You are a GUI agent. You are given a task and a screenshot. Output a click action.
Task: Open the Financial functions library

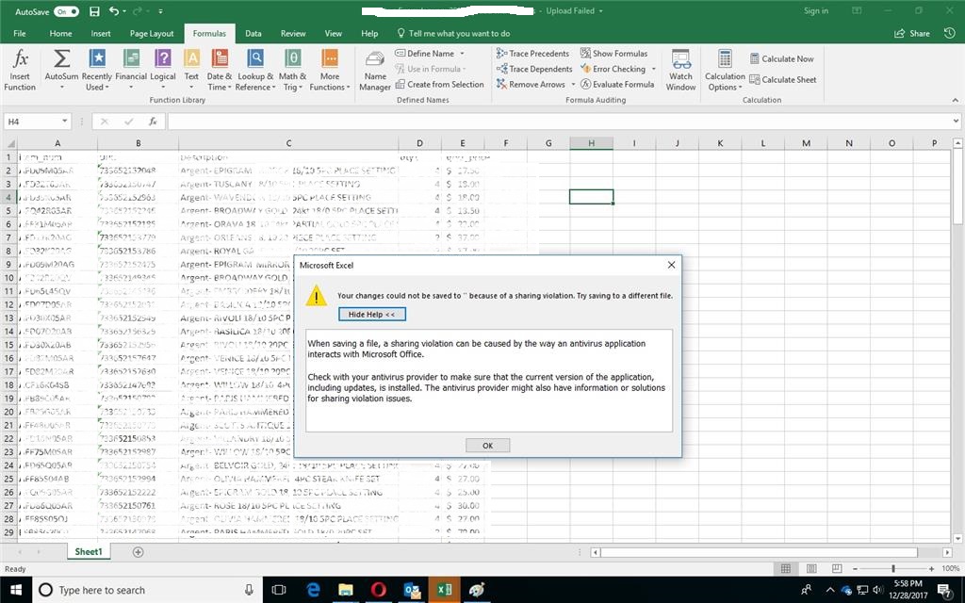pyautogui.click(x=130, y=70)
